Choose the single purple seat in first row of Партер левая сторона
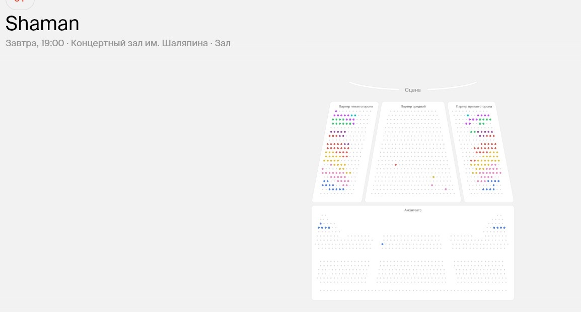The height and width of the screenshot is (312, 581). click(x=336, y=111)
